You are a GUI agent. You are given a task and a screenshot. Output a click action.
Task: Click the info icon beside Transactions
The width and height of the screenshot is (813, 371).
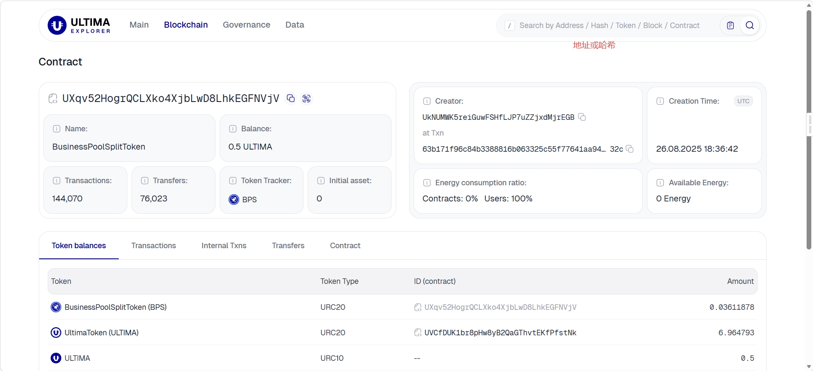coord(57,181)
